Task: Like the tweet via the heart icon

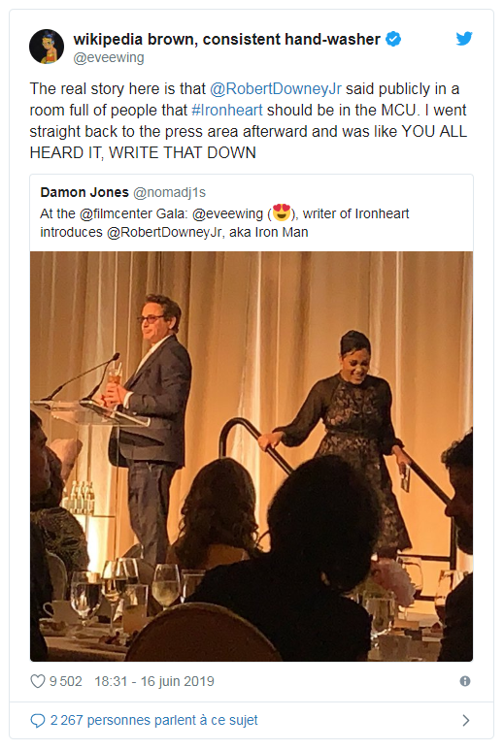Action: 37,681
